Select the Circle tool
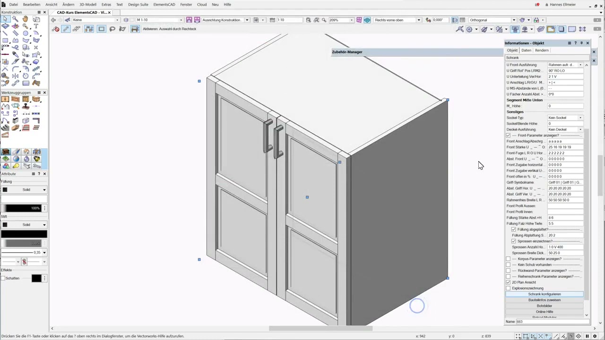Screen dimensions: 605x340 coord(25,33)
